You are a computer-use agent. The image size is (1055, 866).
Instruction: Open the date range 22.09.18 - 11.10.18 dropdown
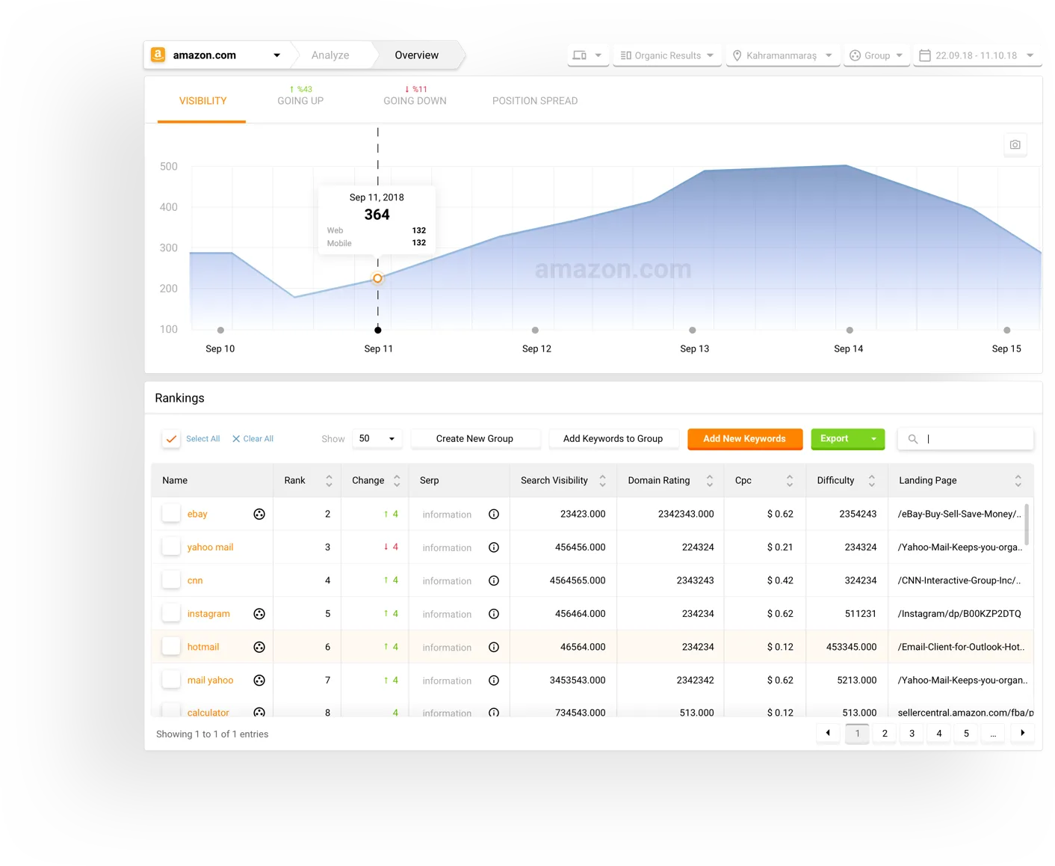coord(977,55)
